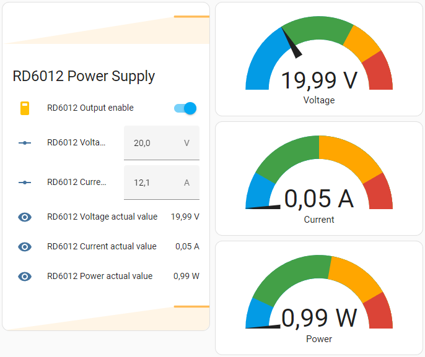Open the Voltage gauge card
Viewport: 425px width, 357px height.
coord(318,59)
